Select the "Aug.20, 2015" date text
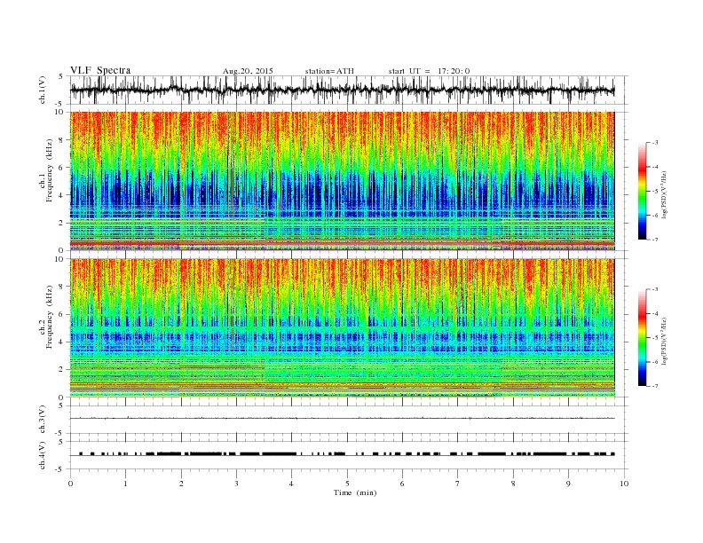703x543 pixels. point(248,71)
